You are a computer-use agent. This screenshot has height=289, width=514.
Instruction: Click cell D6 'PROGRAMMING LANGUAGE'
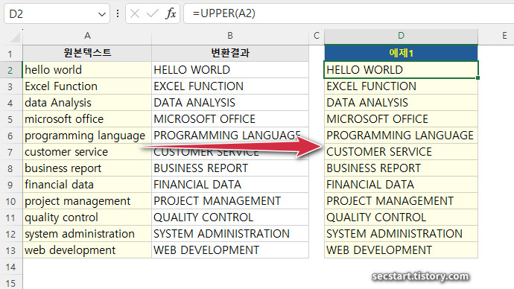pos(401,136)
